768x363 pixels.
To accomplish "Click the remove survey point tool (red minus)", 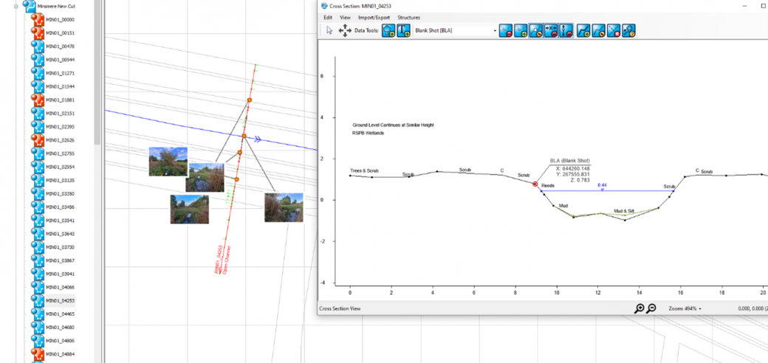I will pyautogui.click(x=505, y=30).
